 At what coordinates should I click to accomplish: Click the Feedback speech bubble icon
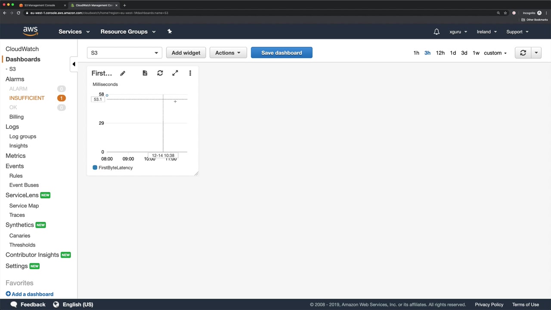pos(14,304)
